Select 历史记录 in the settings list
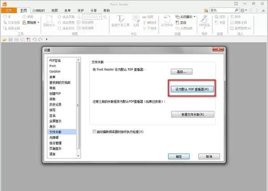The image size is (268, 191). pyautogui.click(x=55, y=104)
